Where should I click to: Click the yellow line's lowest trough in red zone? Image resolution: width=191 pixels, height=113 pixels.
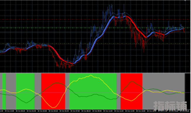[53, 107]
